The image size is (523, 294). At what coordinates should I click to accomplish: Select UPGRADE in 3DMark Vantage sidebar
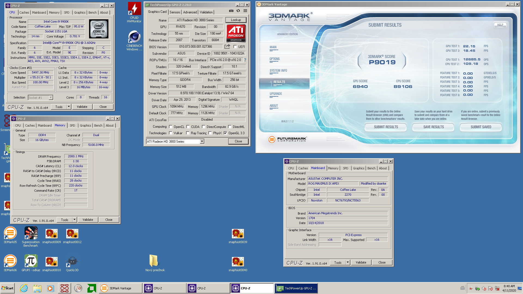(276, 94)
